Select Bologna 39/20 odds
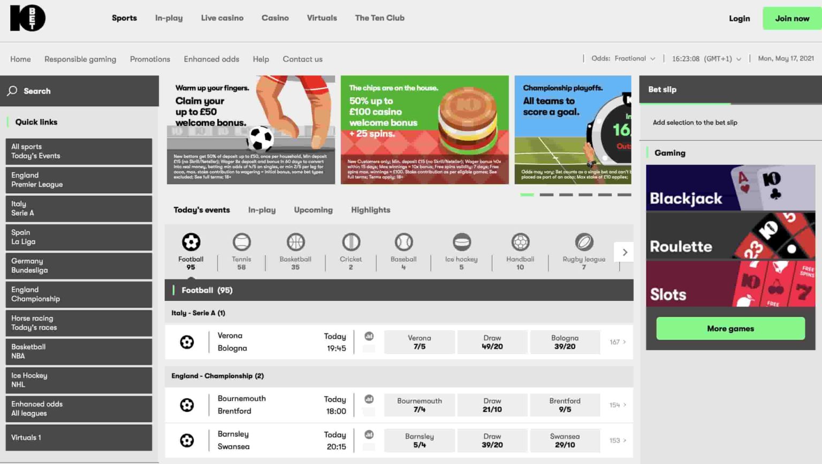The image size is (822, 464). tap(565, 342)
